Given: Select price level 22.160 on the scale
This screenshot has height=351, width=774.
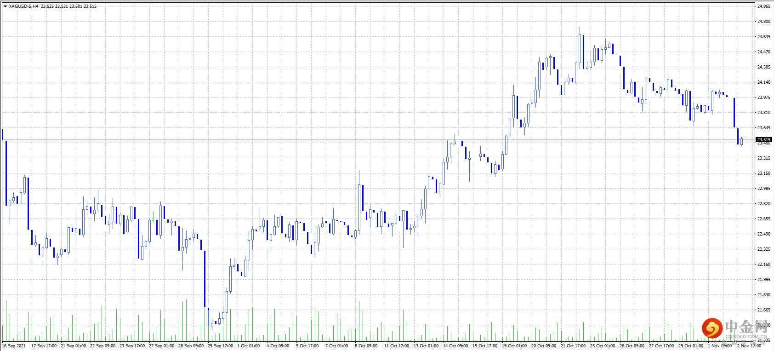Looking at the screenshot, I should point(763,265).
